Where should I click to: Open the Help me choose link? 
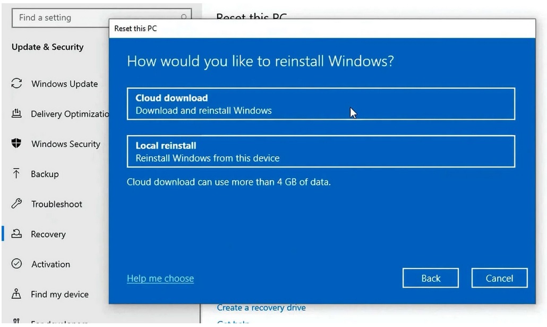(x=160, y=279)
